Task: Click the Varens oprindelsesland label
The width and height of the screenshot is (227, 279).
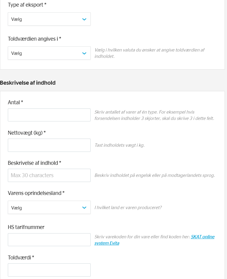Action: (x=36, y=193)
